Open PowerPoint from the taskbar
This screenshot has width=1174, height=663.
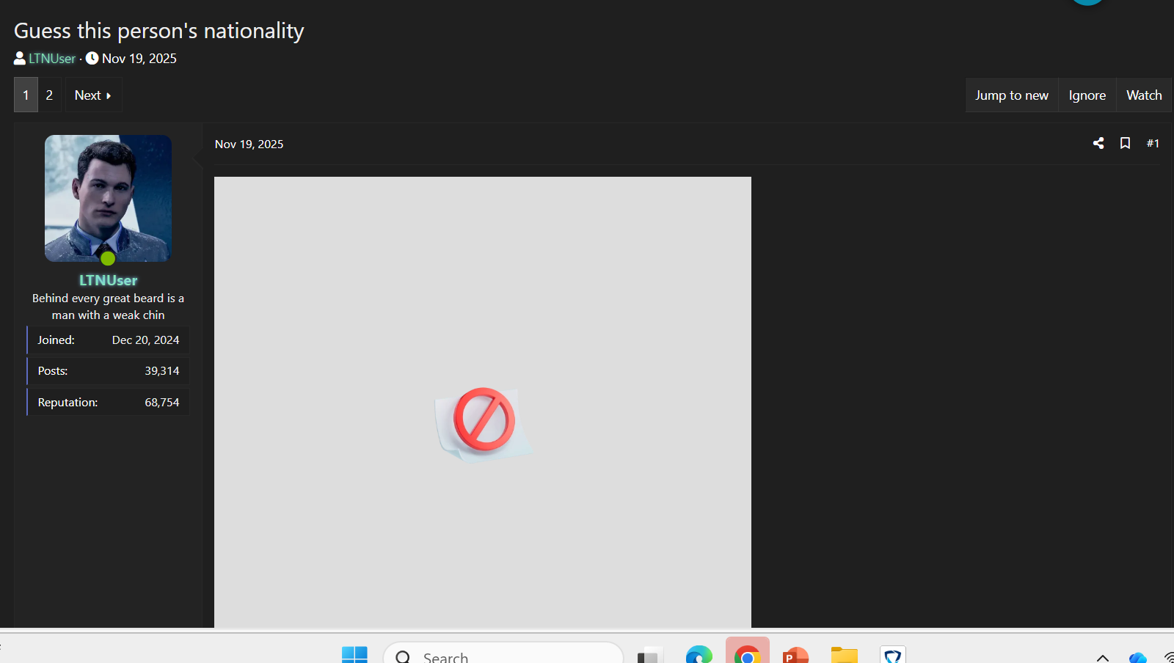click(x=795, y=655)
